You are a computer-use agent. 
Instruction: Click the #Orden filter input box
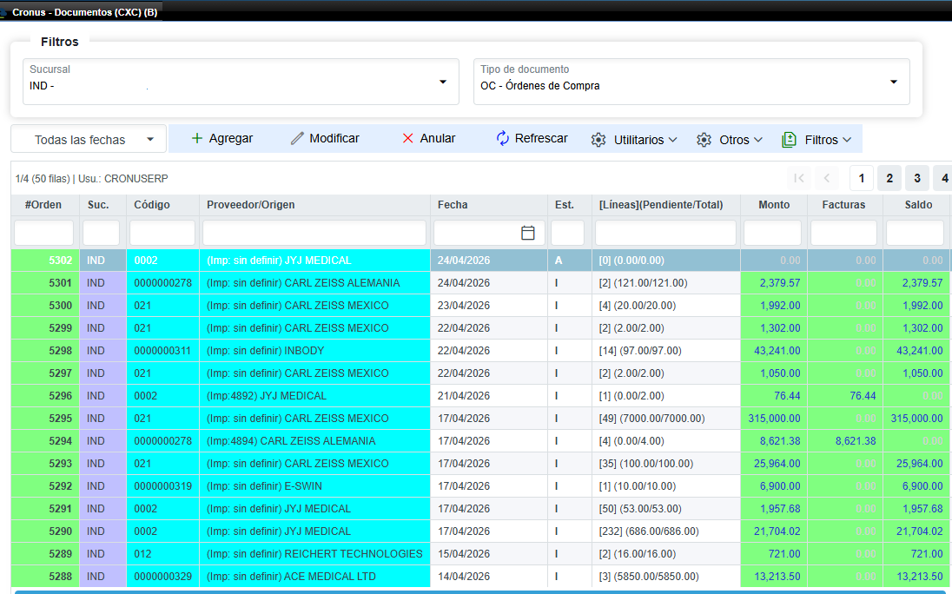click(x=43, y=233)
